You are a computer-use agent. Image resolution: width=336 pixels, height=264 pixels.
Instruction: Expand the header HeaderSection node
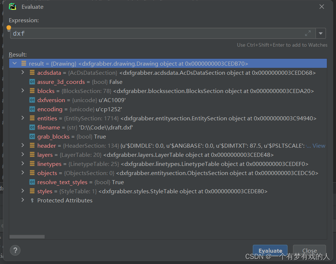coord(23,145)
